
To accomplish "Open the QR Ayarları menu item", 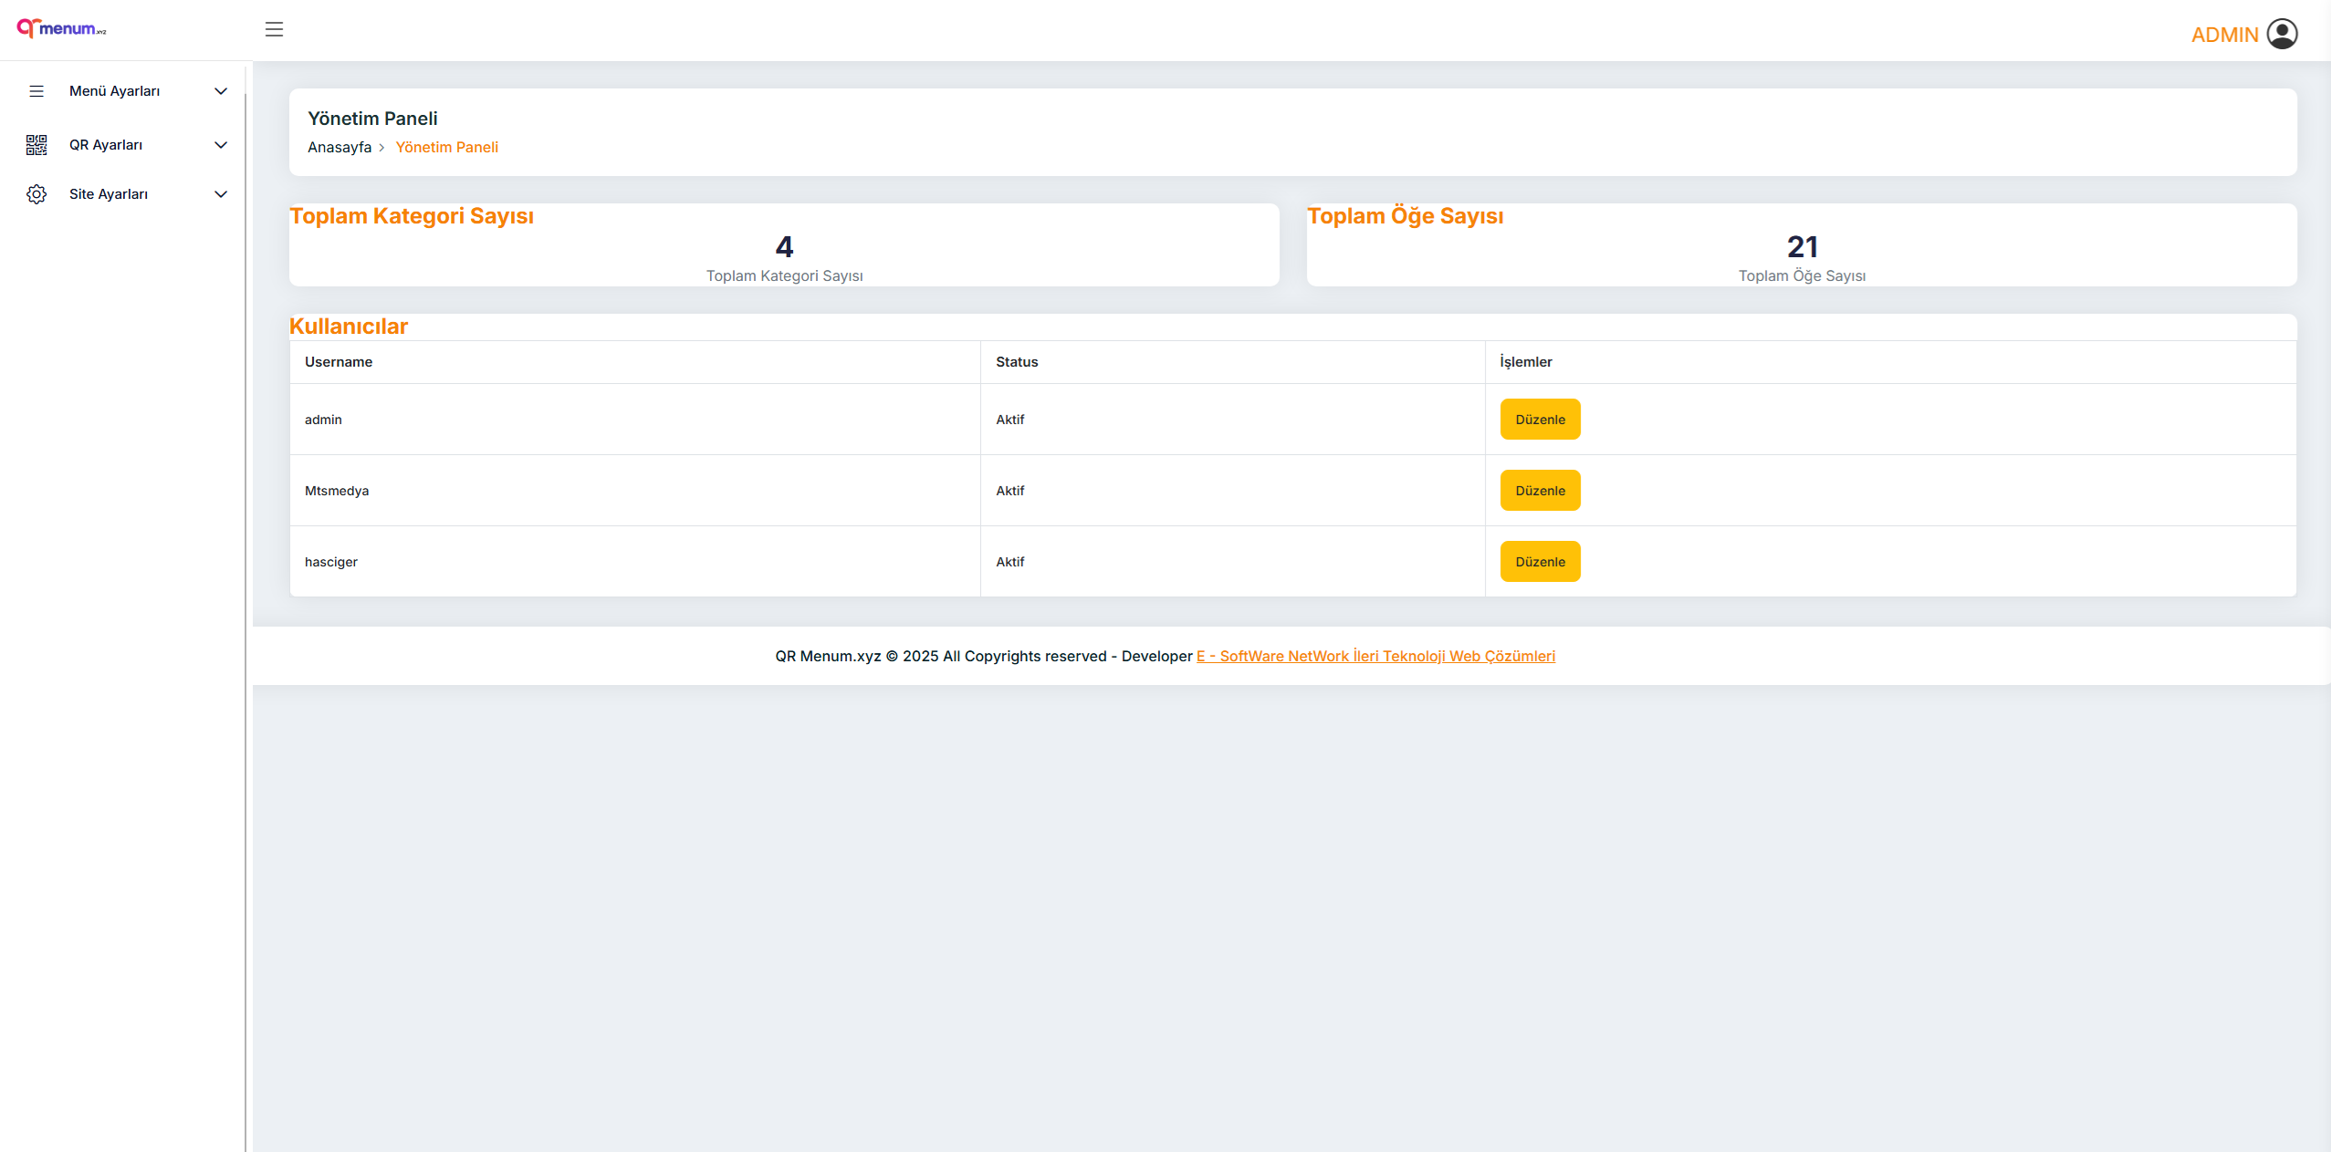I will (106, 145).
